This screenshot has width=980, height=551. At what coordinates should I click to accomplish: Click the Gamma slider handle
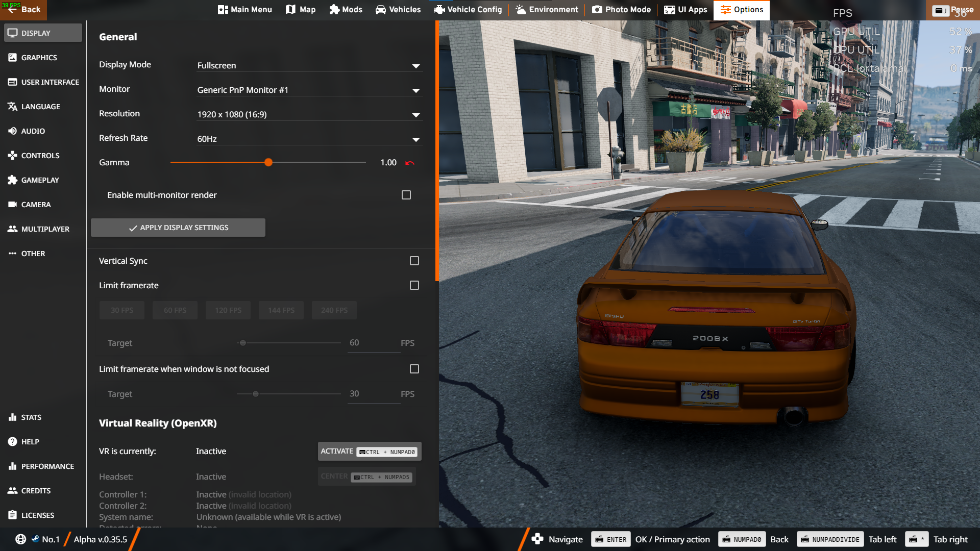(x=268, y=162)
